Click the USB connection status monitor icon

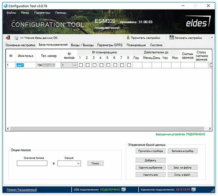point(123,190)
